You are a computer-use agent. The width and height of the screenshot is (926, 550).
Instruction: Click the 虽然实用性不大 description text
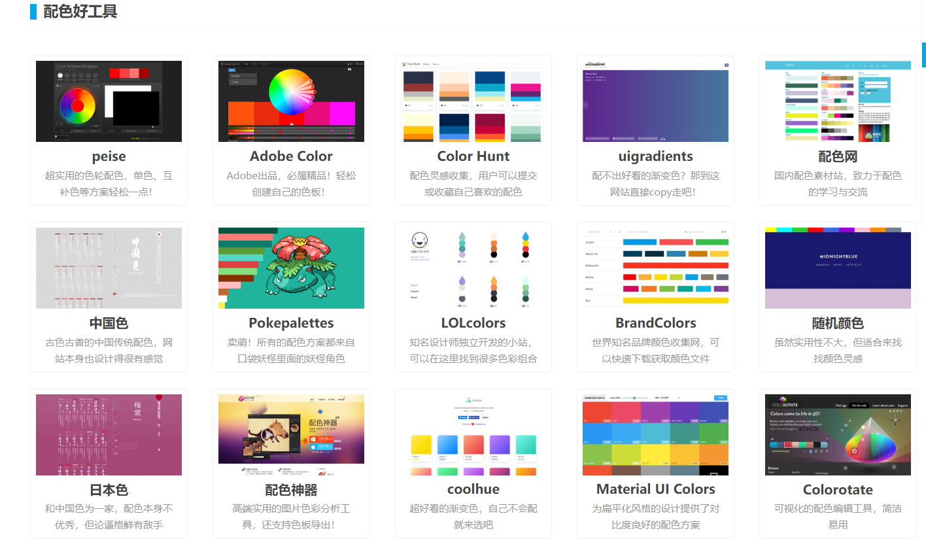pyautogui.click(x=838, y=351)
